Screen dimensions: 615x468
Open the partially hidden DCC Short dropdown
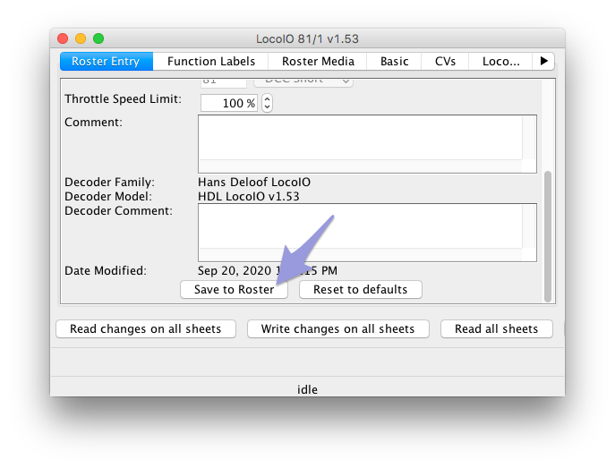[x=303, y=81]
